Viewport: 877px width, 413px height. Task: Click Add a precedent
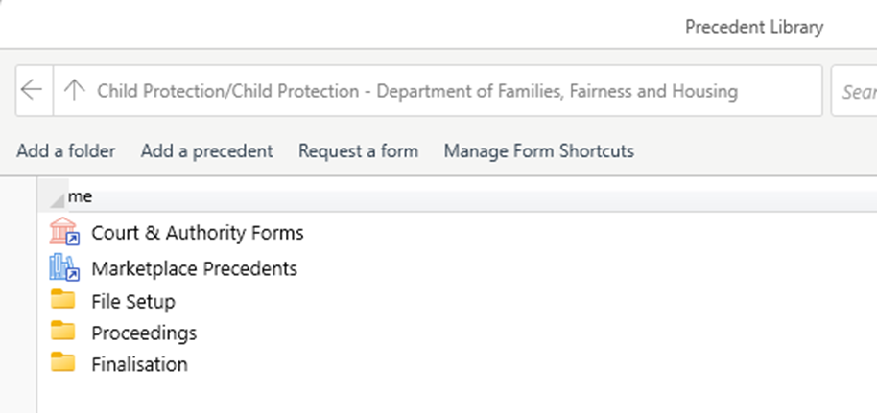207,150
